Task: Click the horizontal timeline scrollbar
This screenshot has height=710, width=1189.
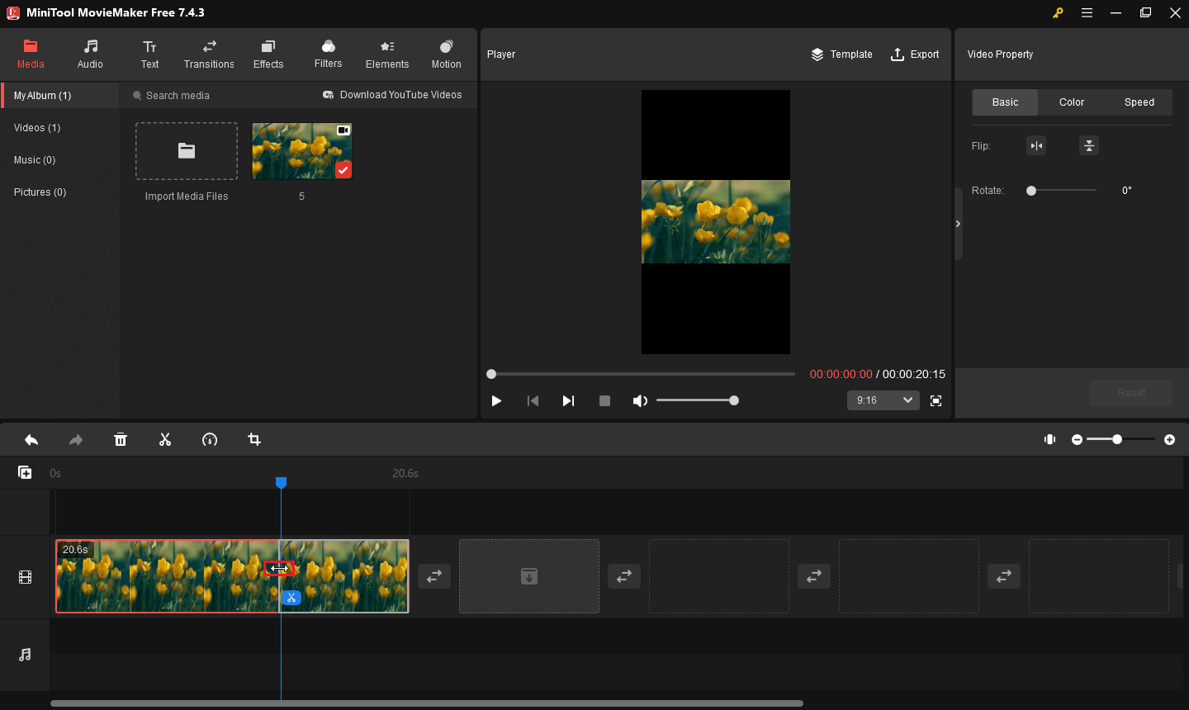Action: point(427,703)
